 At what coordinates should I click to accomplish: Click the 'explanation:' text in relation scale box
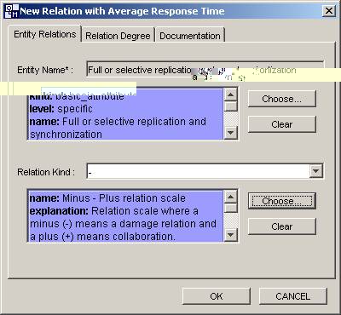[59, 211]
